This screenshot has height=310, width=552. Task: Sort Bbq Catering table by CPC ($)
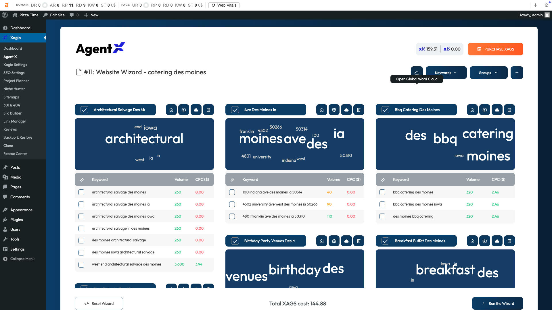499,180
